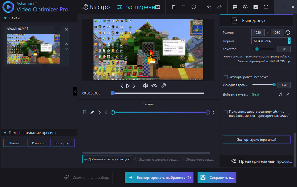
Task: Remove rsload.net.MP4 from file list
Action: point(67,29)
